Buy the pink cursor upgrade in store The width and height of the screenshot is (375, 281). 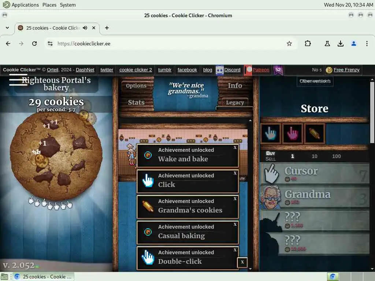pos(293,134)
